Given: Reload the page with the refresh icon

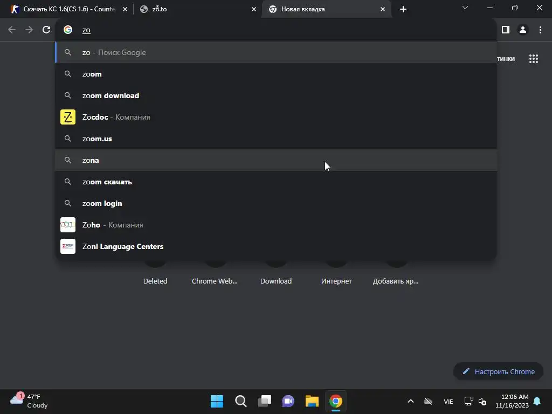Looking at the screenshot, I should pyautogui.click(x=46, y=30).
